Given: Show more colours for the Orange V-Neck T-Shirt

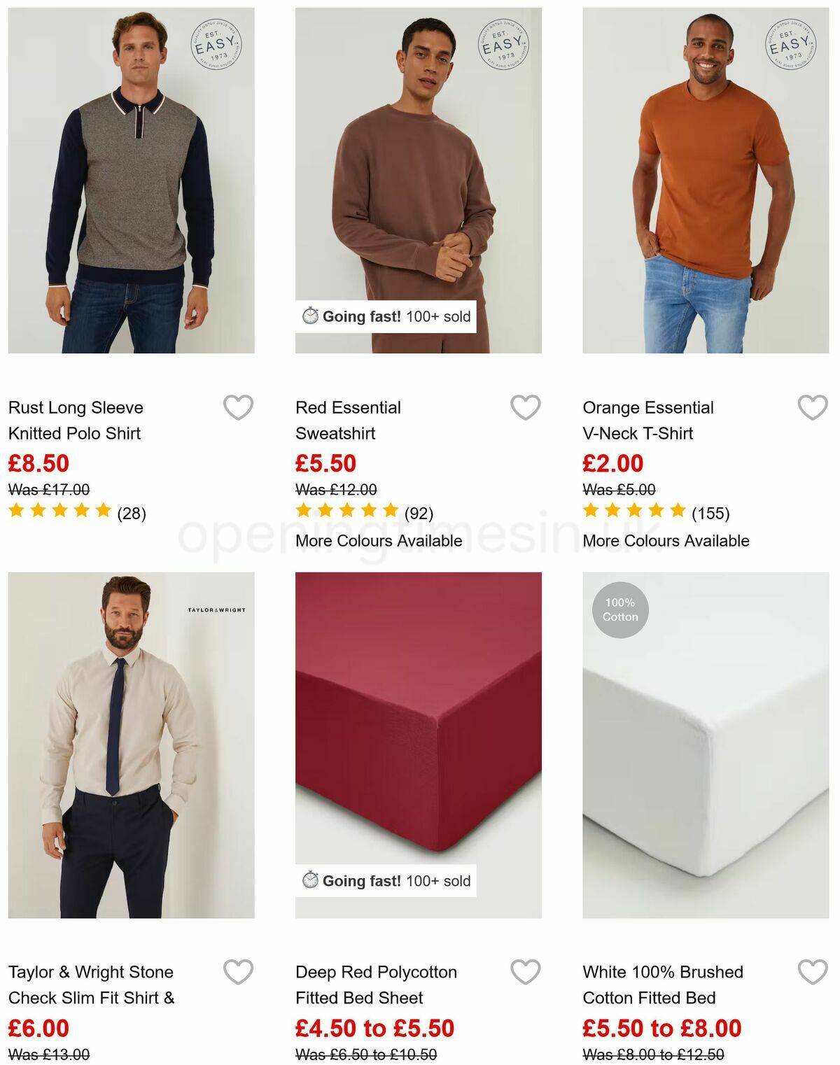Looking at the screenshot, I should pos(666,540).
